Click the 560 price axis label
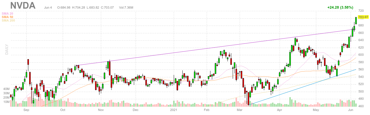370x115 pixels. pyautogui.click(x=361, y=69)
